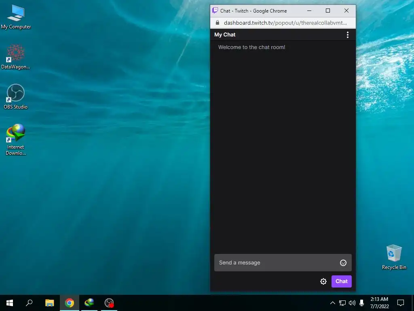Close the Twitch chat Chrome window
Screen dimensions: 414x311
point(346,11)
